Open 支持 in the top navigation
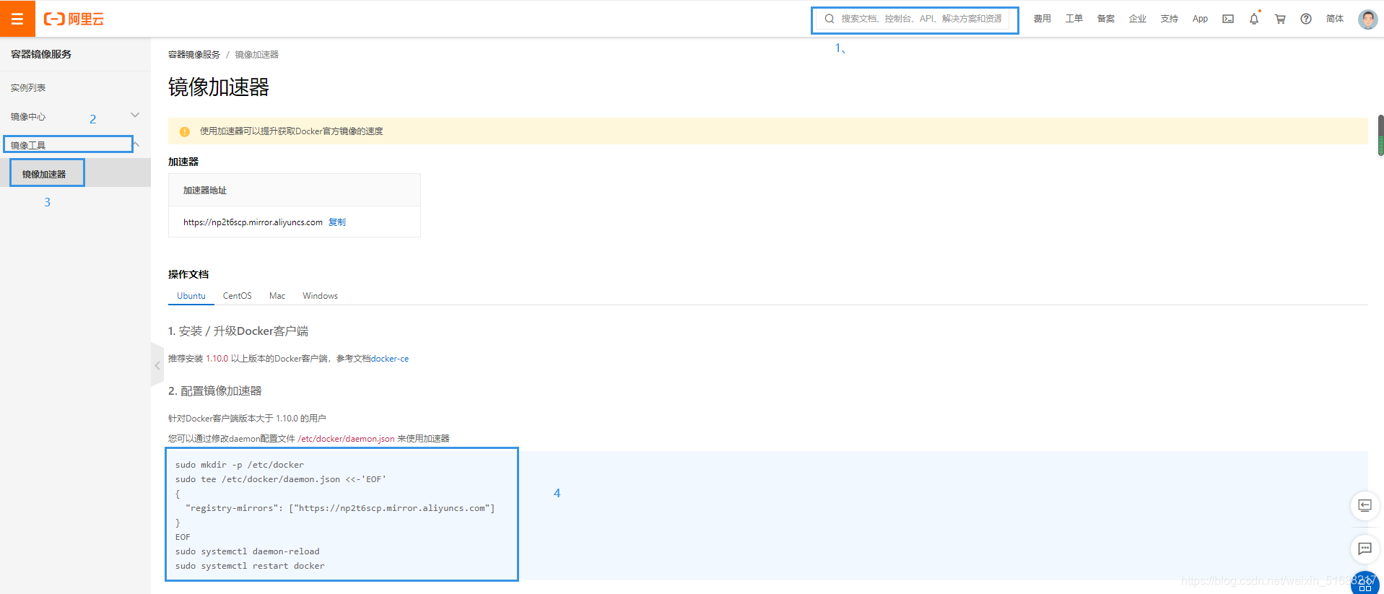The width and height of the screenshot is (1384, 594). click(1169, 19)
